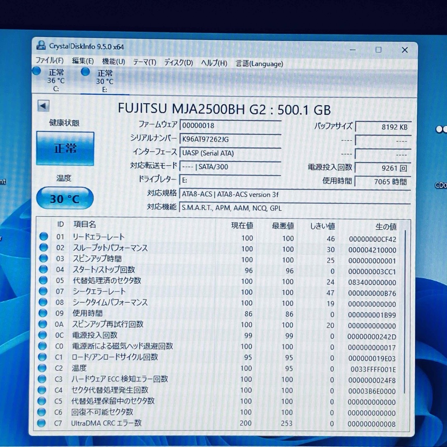Click the drive title FUJITSU MJA2500BH G2
447x447 pixels.
click(x=224, y=109)
